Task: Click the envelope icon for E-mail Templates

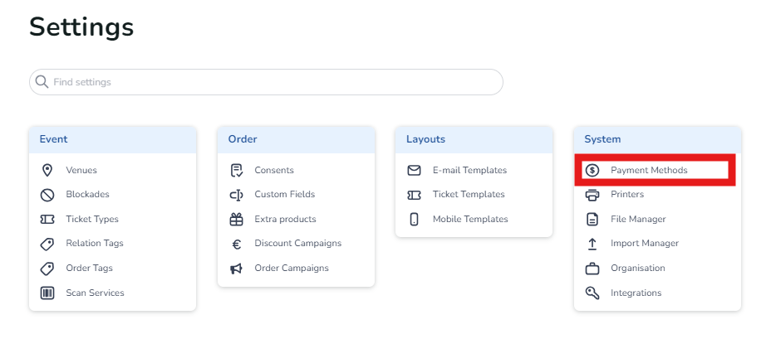Action: (414, 170)
